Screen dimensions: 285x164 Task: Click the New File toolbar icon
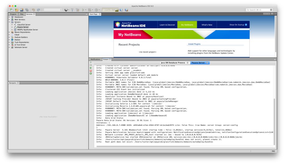click(x=12, y=10)
